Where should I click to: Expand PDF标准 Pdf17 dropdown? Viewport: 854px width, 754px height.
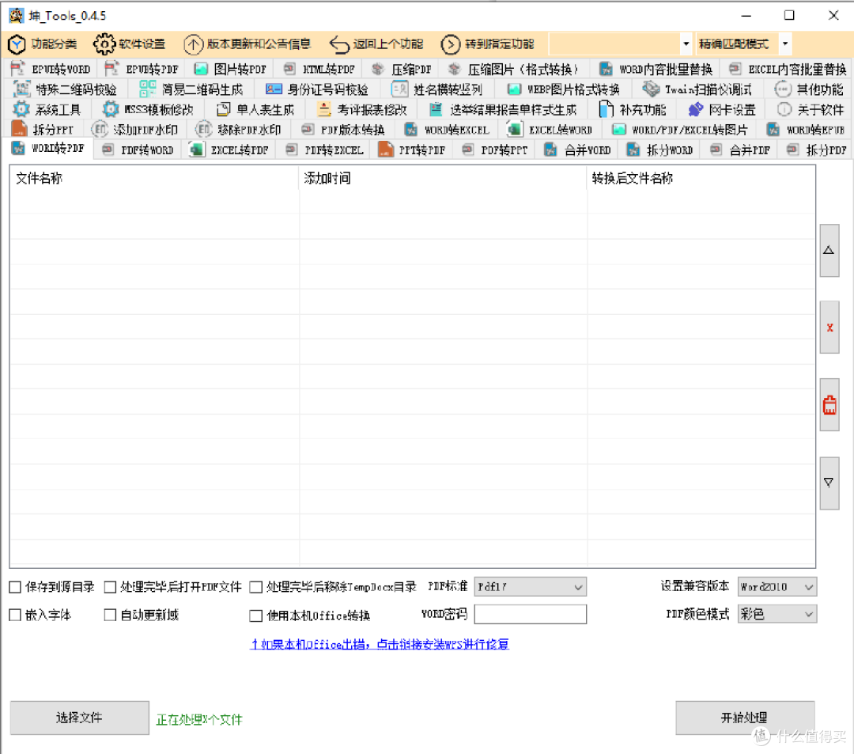530,587
